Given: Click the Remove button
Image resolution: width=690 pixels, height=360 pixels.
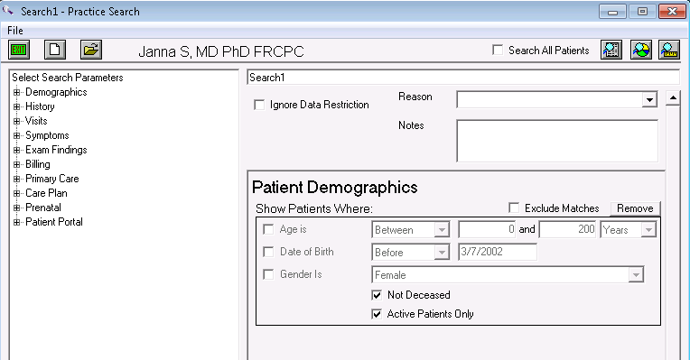Looking at the screenshot, I should click(635, 208).
